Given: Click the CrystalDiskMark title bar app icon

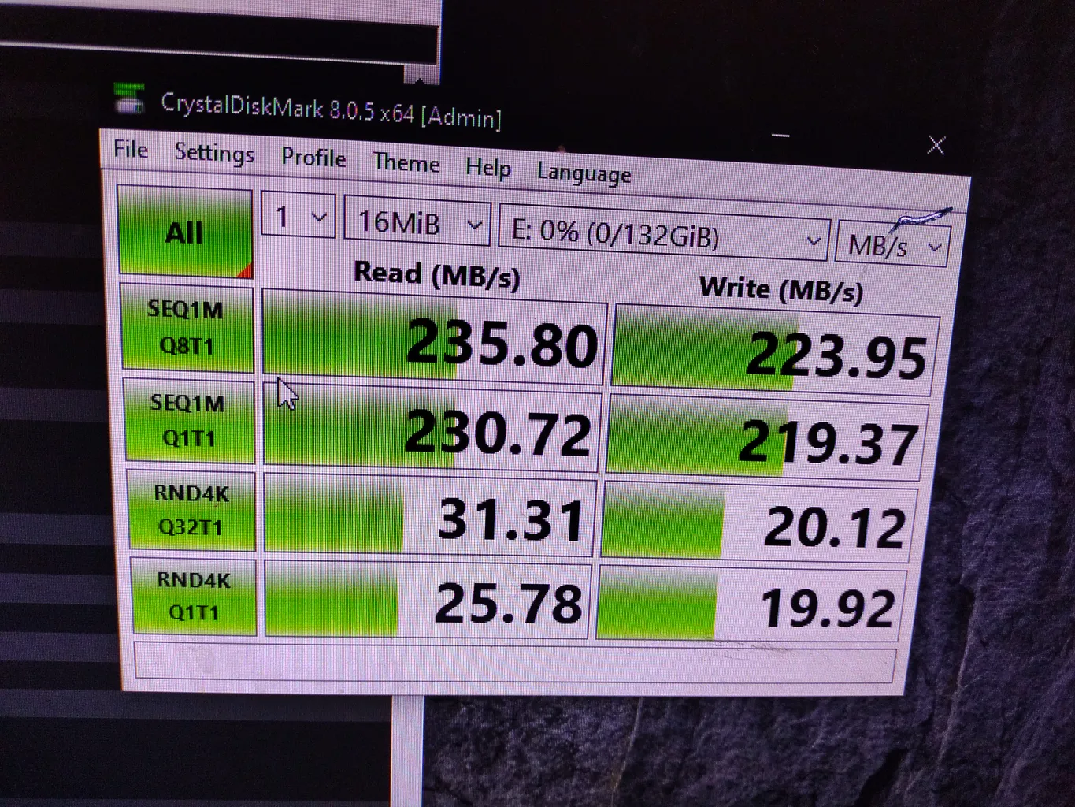Looking at the screenshot, I should point(128,99).
